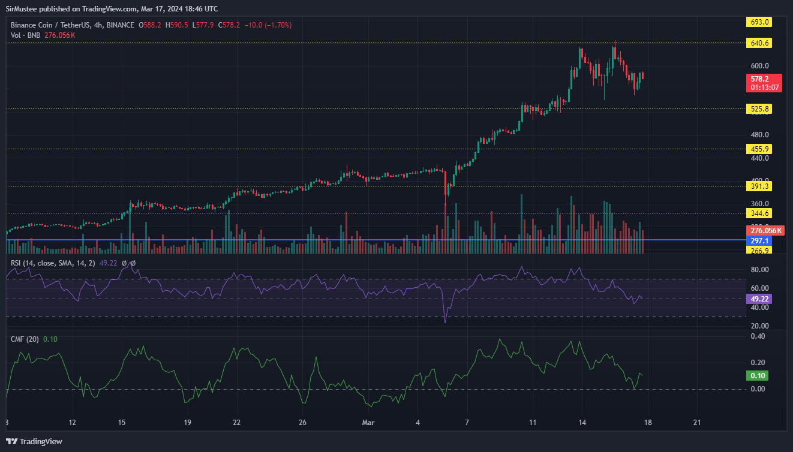The image size is (793, 452).
Task: Click the red 276.056K volume label
Action: pyautogui.click(x=764, y=231)
